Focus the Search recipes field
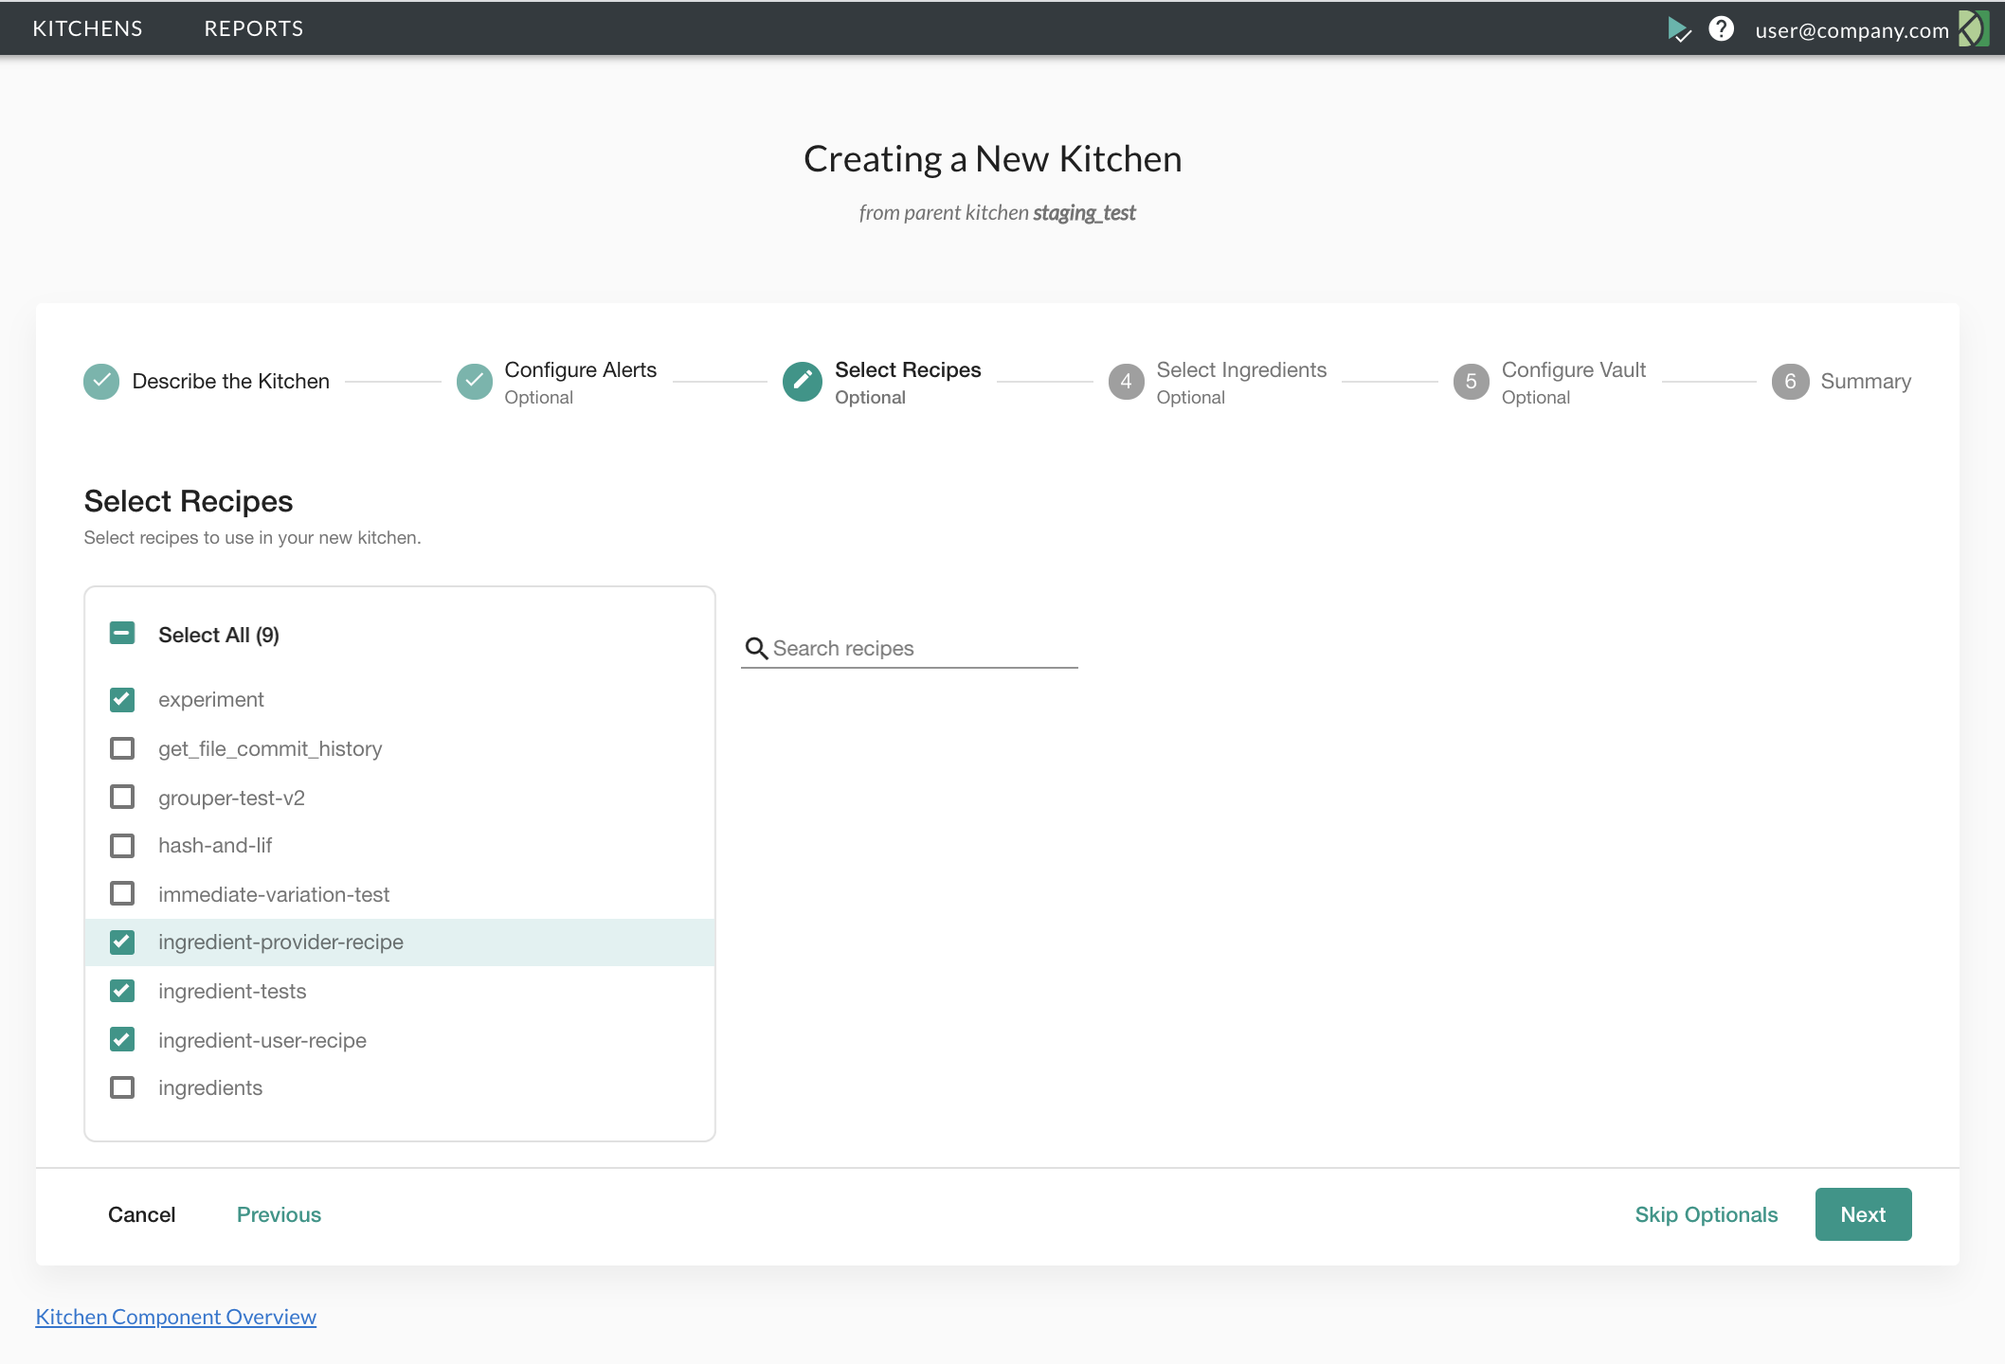The image size is (2005, 1364). click(924, 649)
